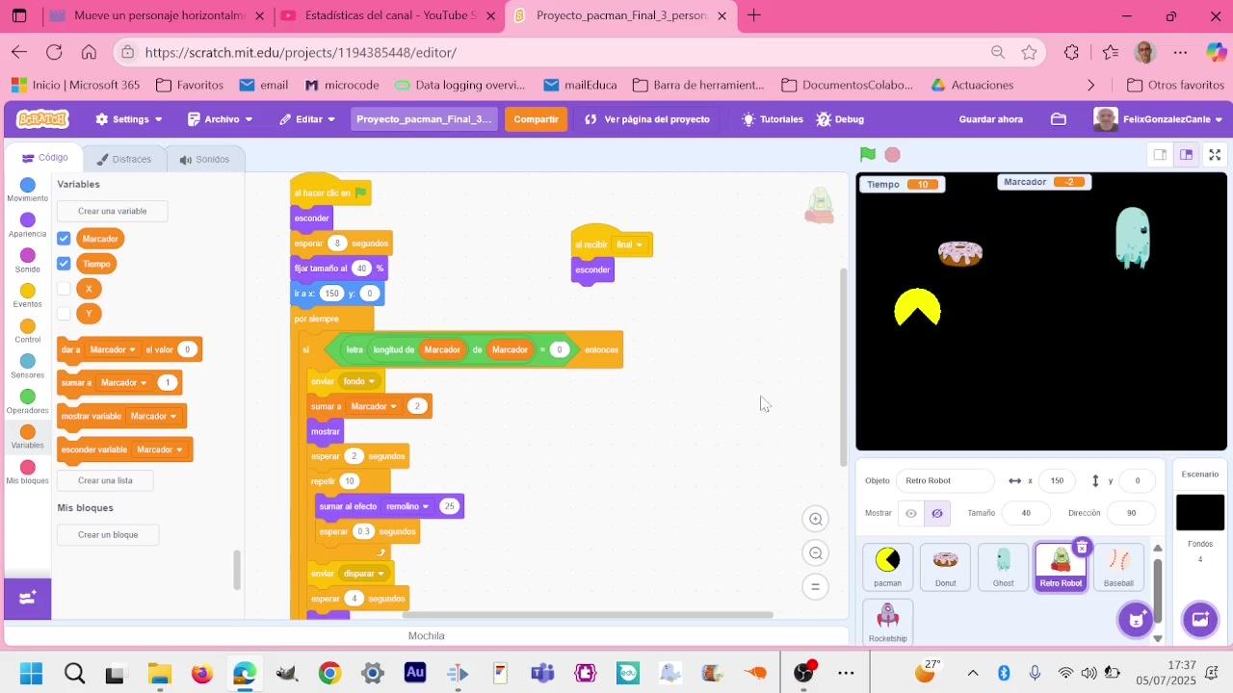Click the workspace vertical scrollbar
This screenshot has width=1233, height=693.
click(x=845, y=366)
